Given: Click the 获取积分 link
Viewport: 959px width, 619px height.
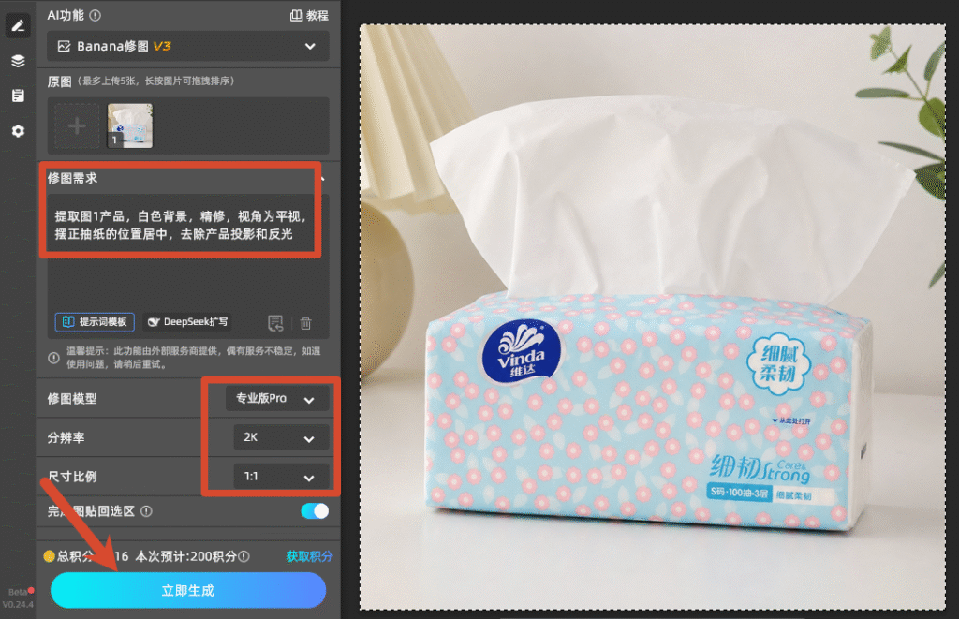Looking at the screenshot, I should pyautogui.click(x=309, y=556).
